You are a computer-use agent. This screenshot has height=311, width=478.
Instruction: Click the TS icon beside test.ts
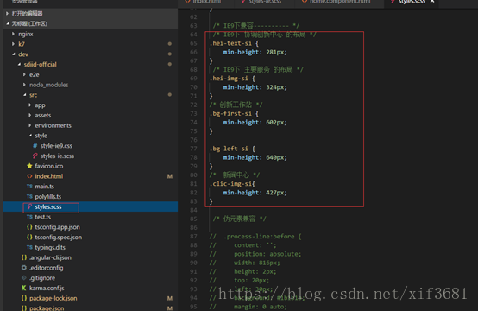[29, 217]
